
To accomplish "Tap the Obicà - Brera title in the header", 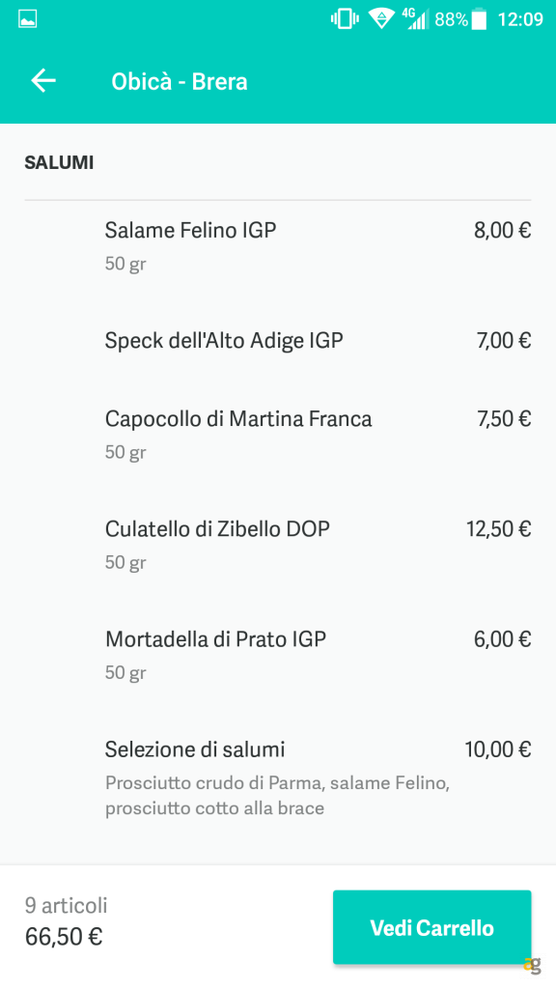I will [x=180, y=81].
